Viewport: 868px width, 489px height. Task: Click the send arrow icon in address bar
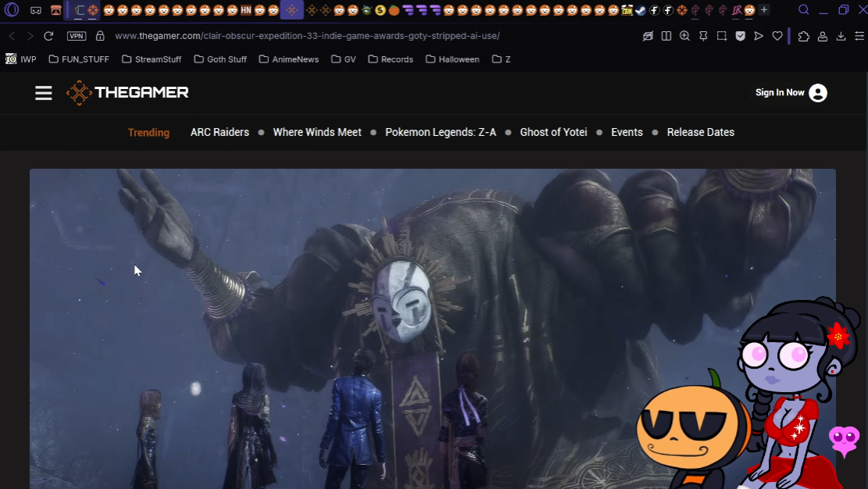pos(759,36)
